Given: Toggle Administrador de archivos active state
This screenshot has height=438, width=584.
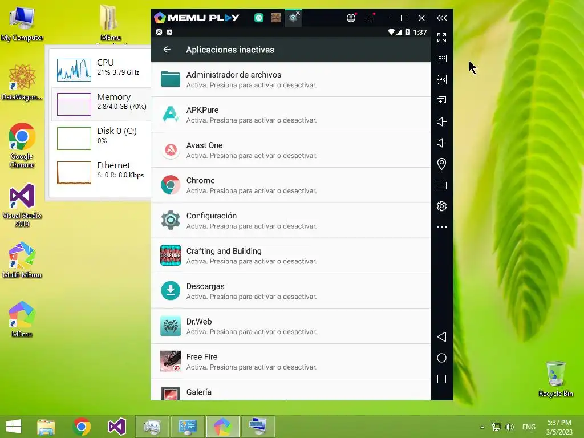Looking at the screenshot, I should coord(290,79).
